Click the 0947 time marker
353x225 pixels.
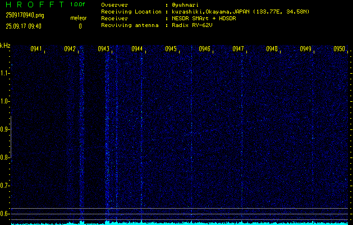[238, 49]
